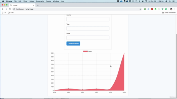Close the Laravel tab

coord(33,5)
